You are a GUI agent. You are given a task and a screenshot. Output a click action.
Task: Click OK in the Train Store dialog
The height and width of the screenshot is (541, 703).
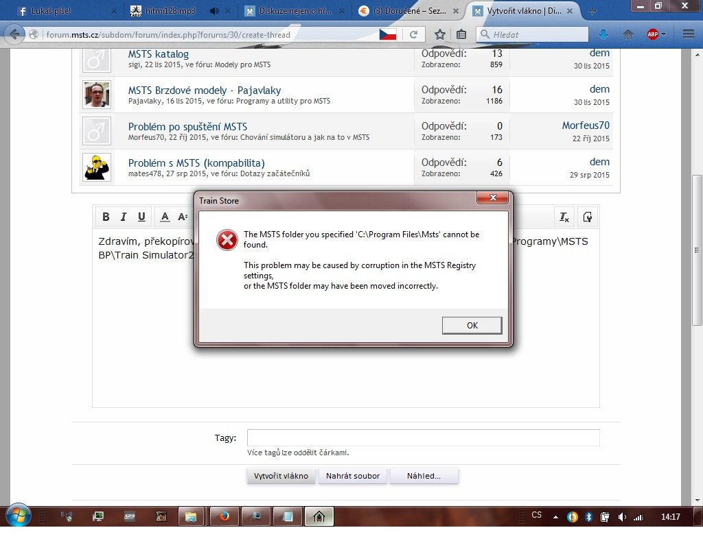472,325
